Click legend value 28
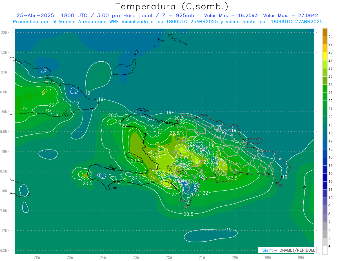Image resolution: width=338 pixels, height=261 pixels. pyautogui.click(x=331, y=52)
